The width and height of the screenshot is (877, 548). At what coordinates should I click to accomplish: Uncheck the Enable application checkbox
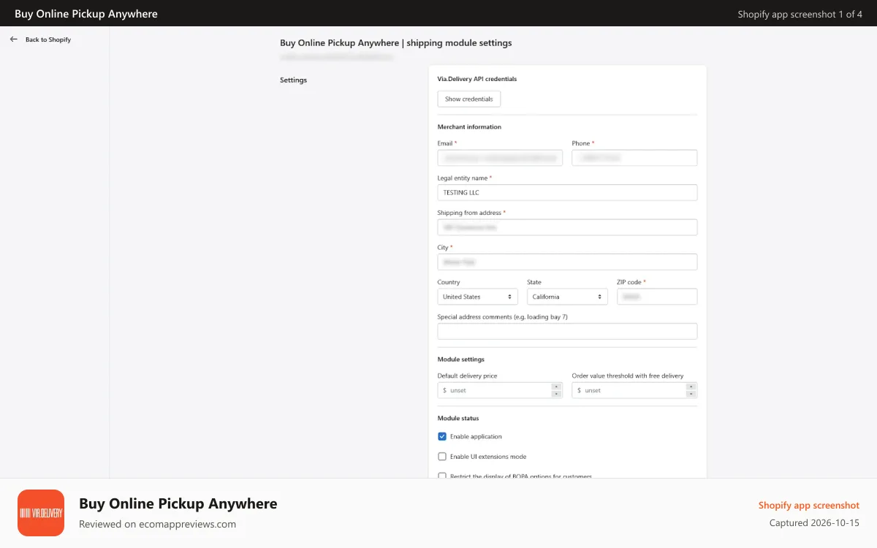point(442,436)
